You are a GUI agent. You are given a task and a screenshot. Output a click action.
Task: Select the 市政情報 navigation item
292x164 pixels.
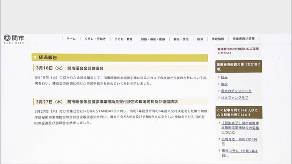(x=218, y=39)
